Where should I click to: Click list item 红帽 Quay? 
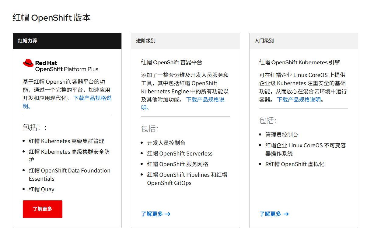[x=42, y=189]
